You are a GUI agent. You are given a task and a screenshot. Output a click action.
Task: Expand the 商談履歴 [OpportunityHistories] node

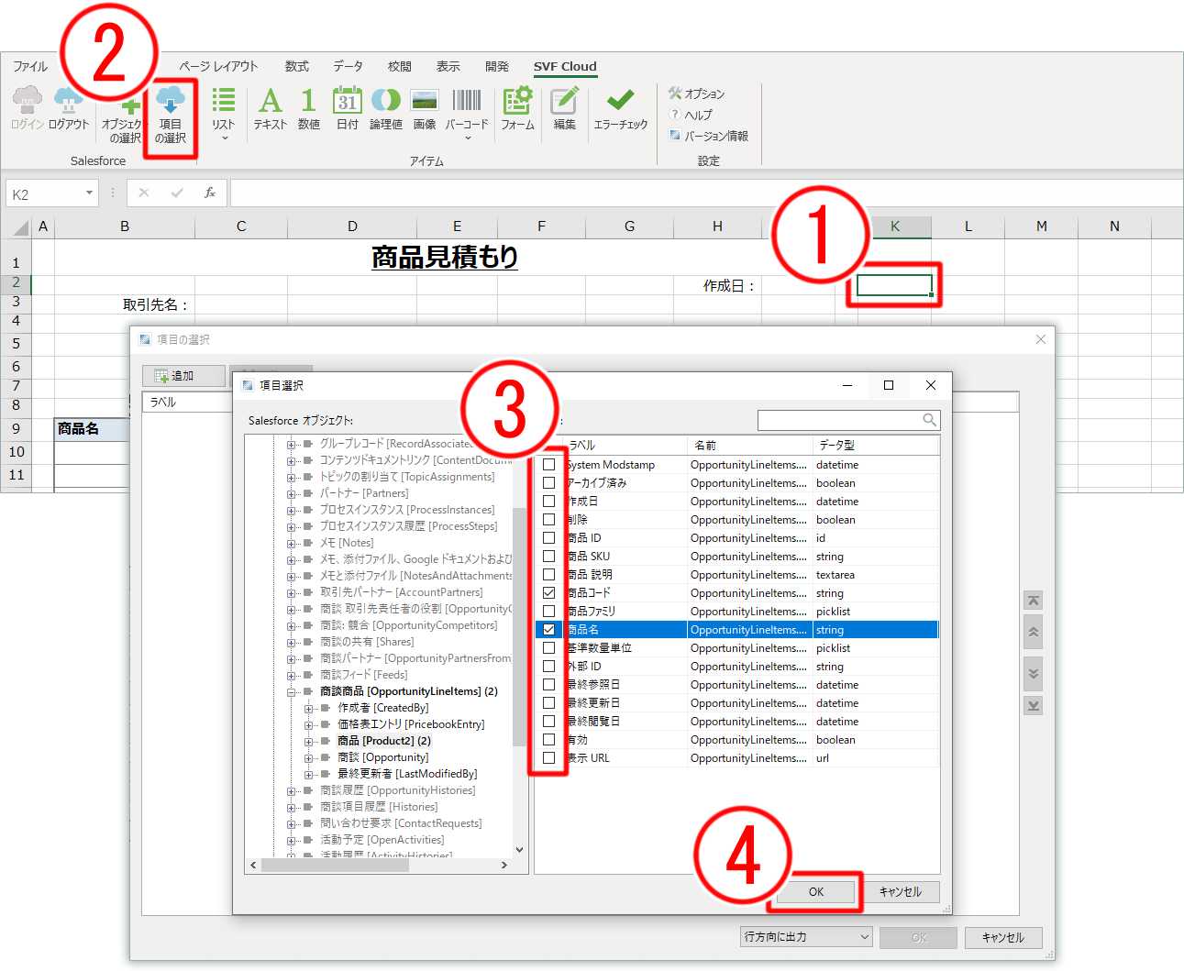click(x=292, y=791)
